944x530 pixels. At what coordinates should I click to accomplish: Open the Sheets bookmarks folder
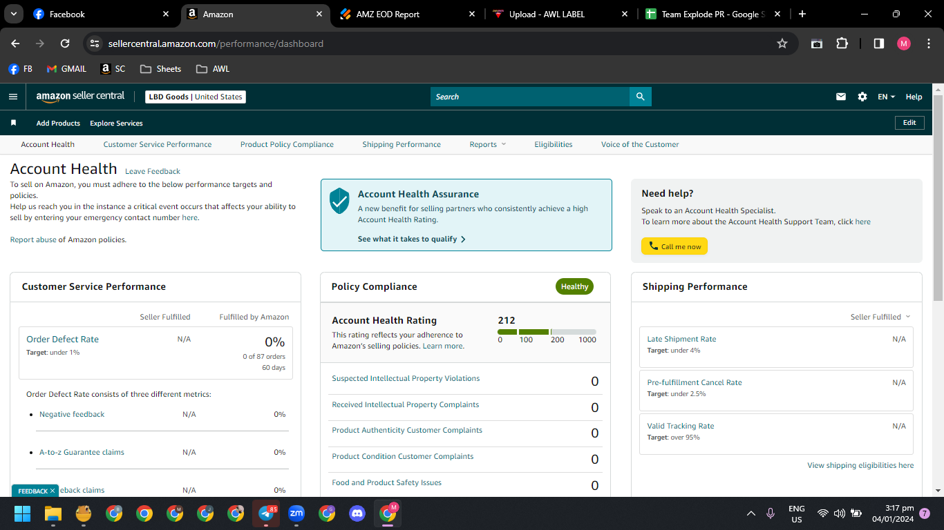point(160,69)
